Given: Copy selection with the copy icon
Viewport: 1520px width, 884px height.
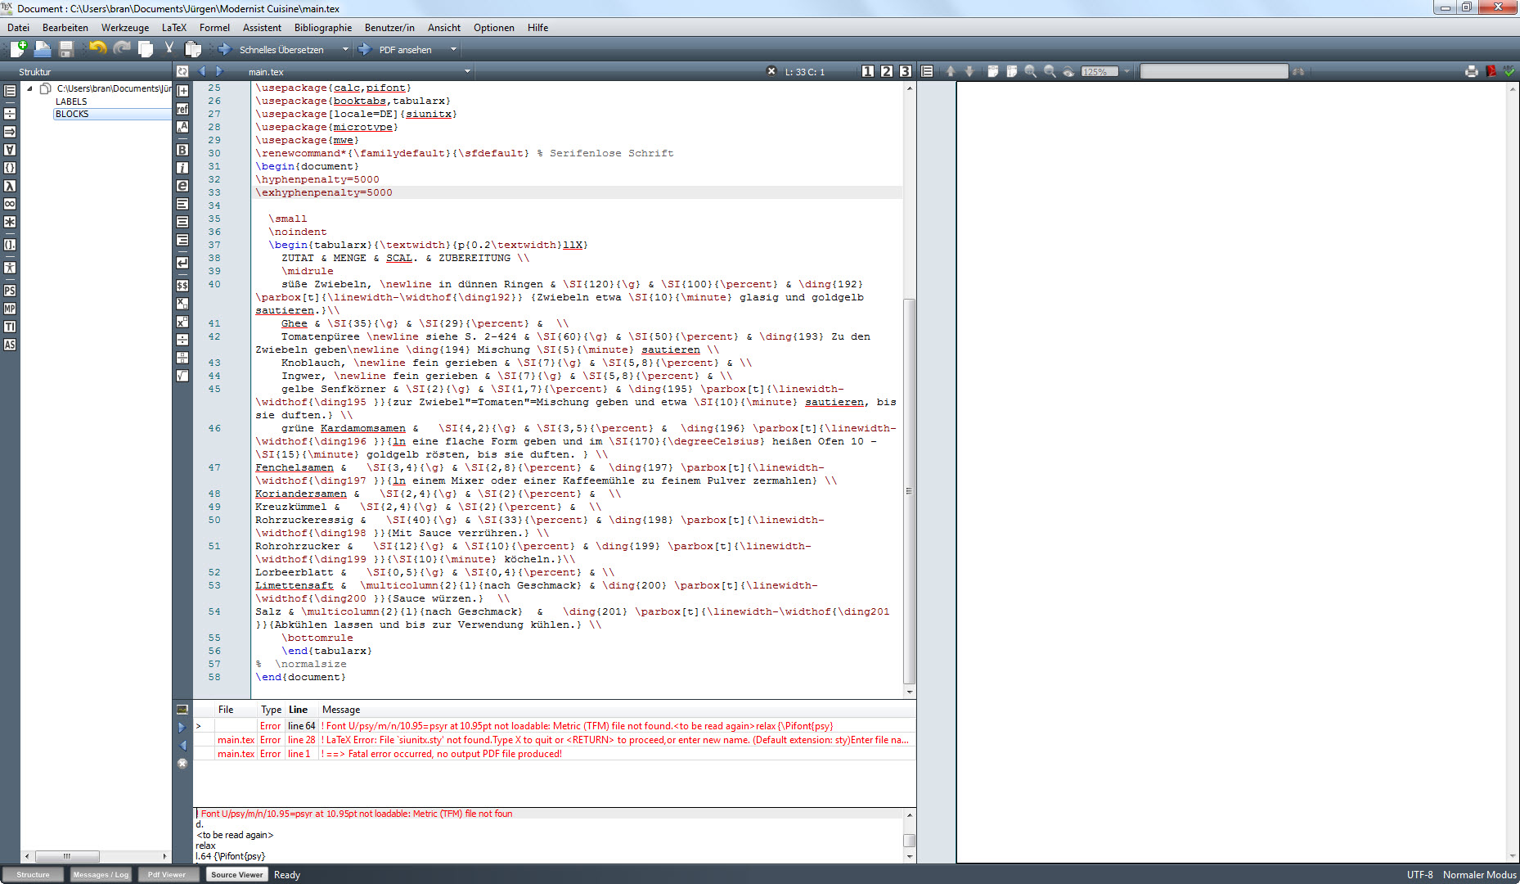Looking at the screenshot, I should (146, 49).
